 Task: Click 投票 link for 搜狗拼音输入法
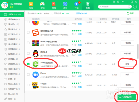coord(80,34)
